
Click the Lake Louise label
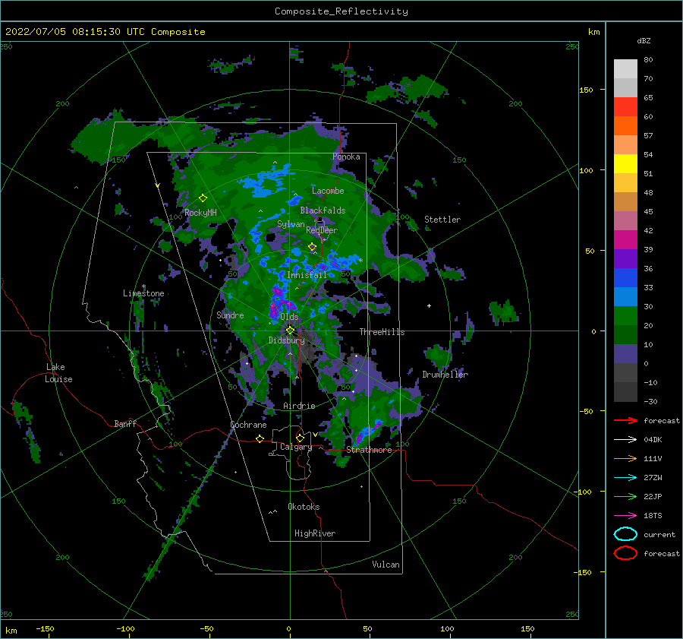point(58,373)
